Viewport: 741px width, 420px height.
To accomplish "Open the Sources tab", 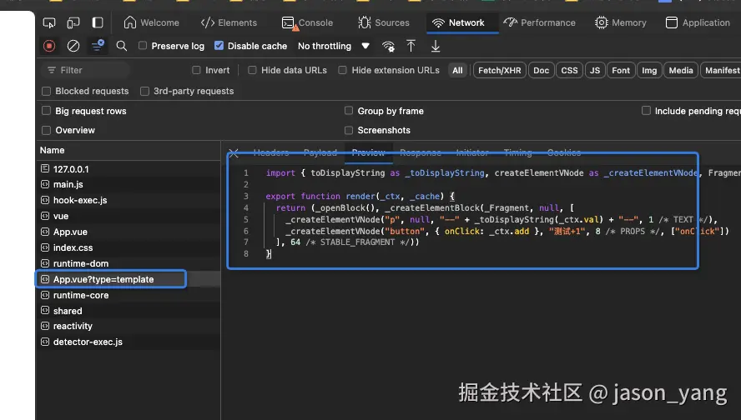I will point(384,22).
